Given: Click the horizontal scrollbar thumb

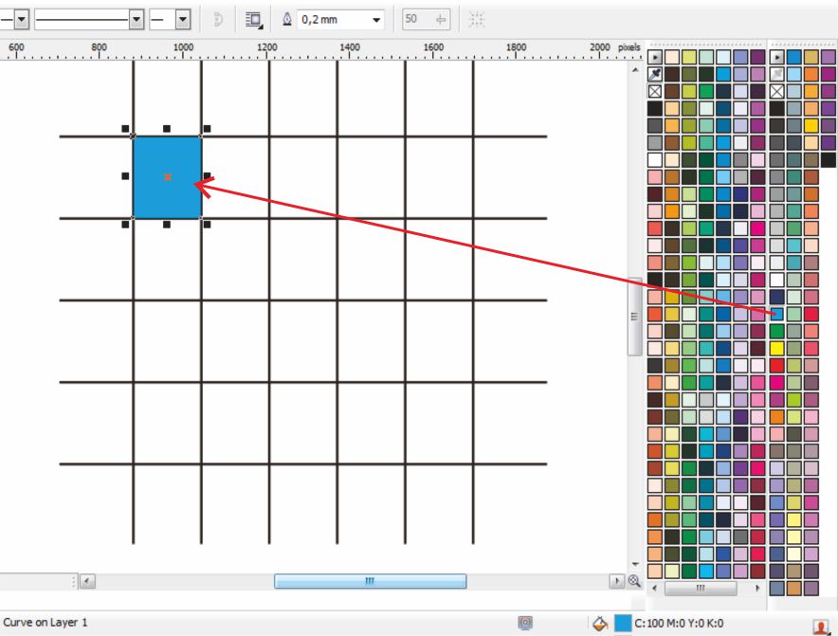Looking at the screenshot, I should 370,579.
